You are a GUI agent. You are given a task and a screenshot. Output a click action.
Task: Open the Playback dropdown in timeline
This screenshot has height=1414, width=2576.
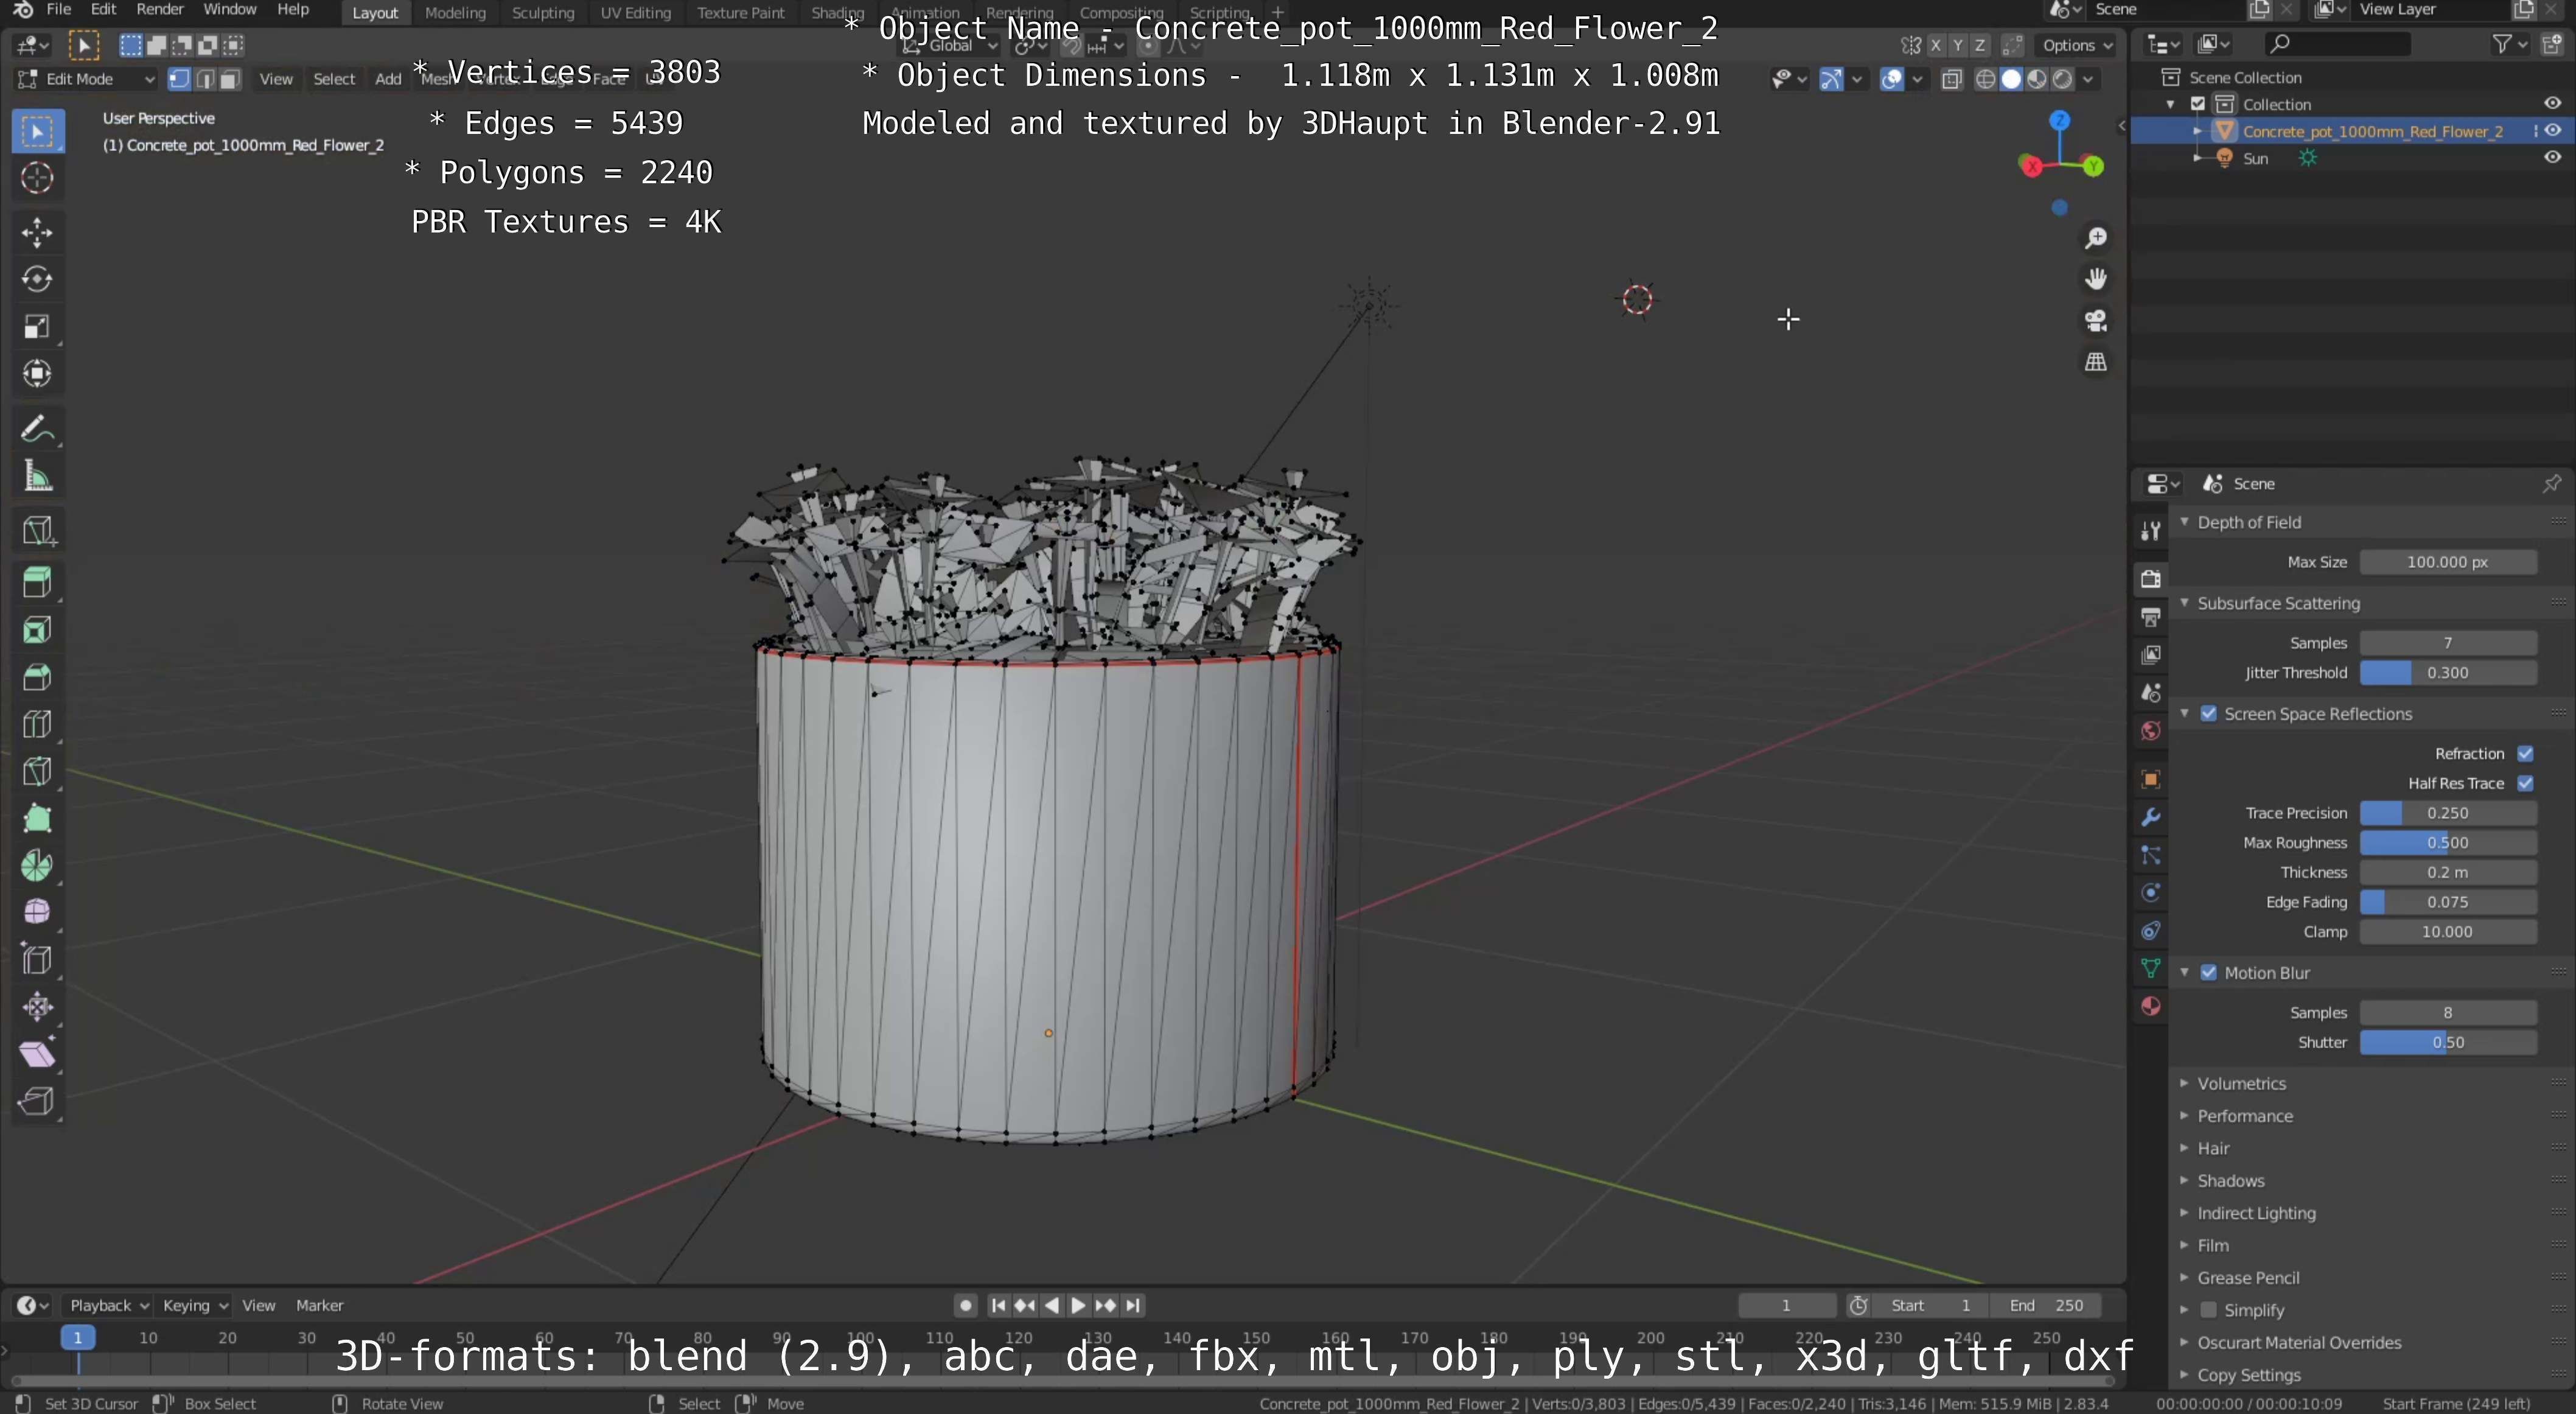click(108, 1305)
